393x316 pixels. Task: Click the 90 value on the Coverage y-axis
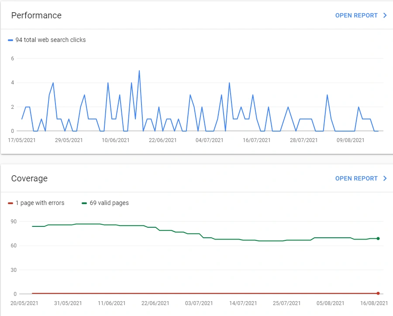[x=14, y=222]
